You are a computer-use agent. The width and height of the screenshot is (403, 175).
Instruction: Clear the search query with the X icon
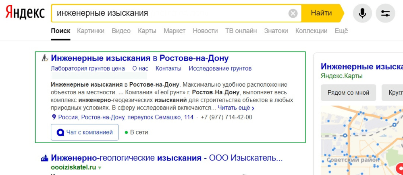(293, 13)
